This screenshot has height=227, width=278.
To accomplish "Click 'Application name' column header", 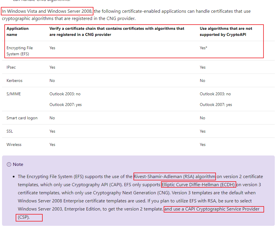I will [x=17, y=32].
